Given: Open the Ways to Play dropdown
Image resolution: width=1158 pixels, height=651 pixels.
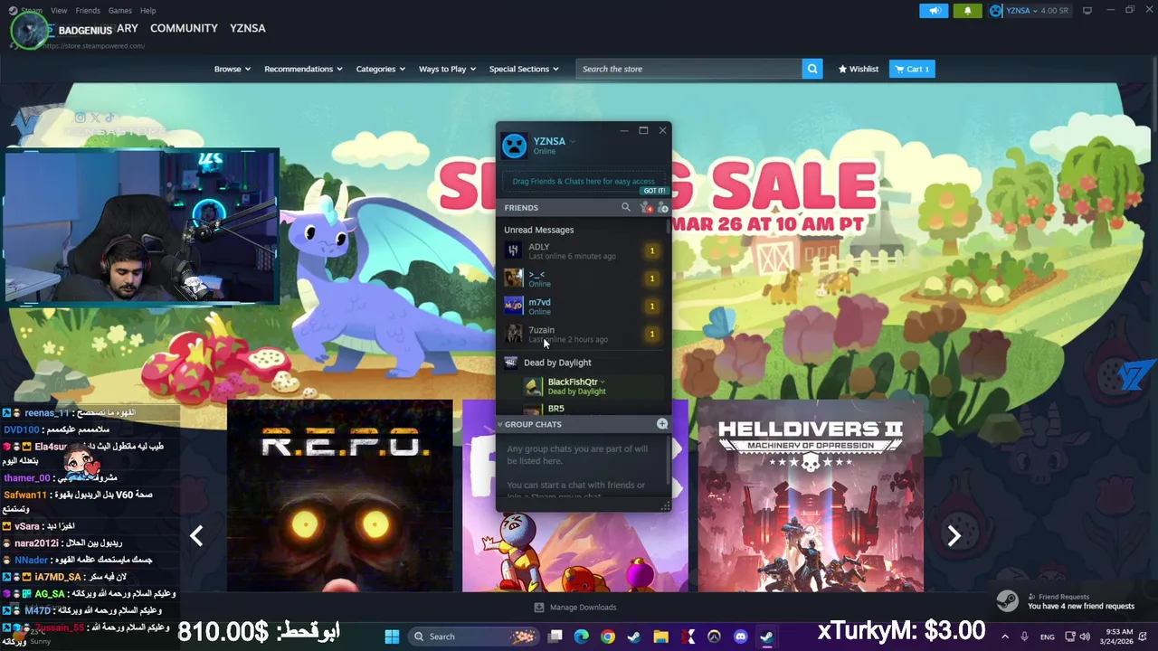Looking at the screenshot, I should 447,69.
